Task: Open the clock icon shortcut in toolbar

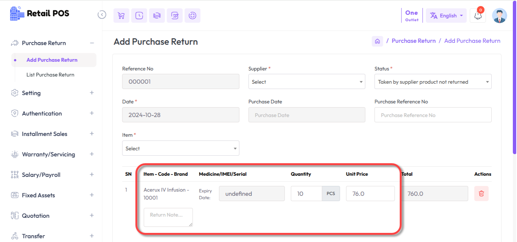Action: click(139, 16)
